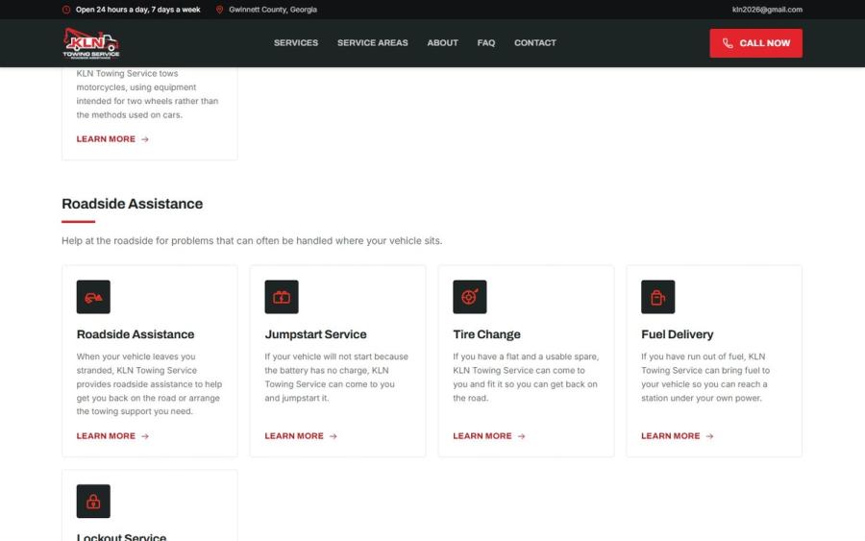Click arrow beside Roadside Assistance Learn More
The width and height of the screenshot is (865, 541).
pyautogui.click(x=145, y=436)
